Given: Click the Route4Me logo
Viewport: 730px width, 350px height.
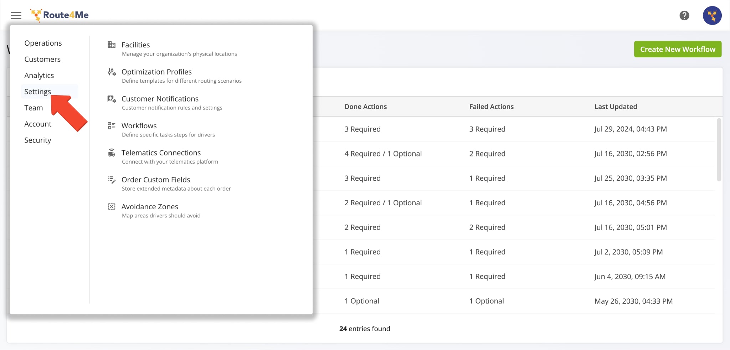Looking at the screenshot, I should click(x=59, y=15).
